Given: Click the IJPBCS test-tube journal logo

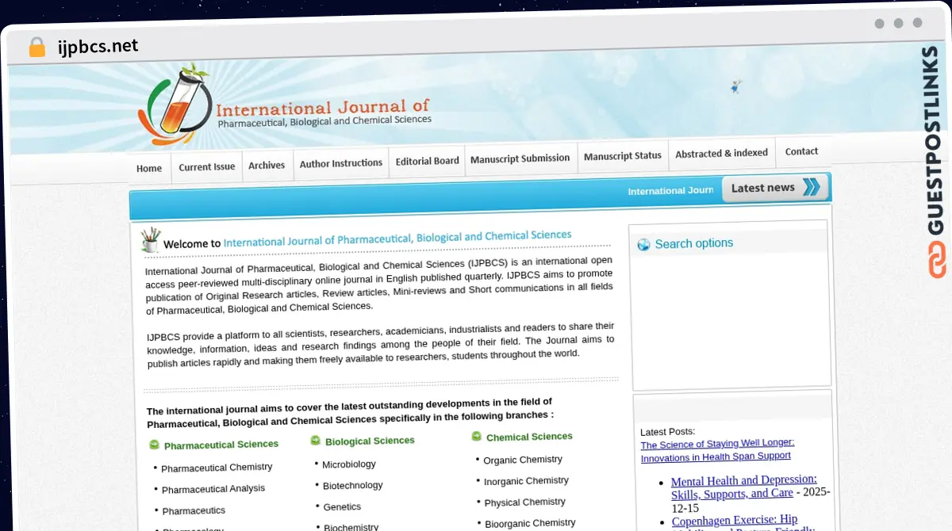Looking at the screenshot, I should coord(175,105).
